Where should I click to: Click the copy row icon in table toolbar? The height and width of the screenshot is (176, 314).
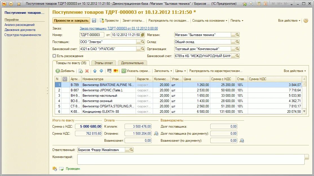pos(81,71)
